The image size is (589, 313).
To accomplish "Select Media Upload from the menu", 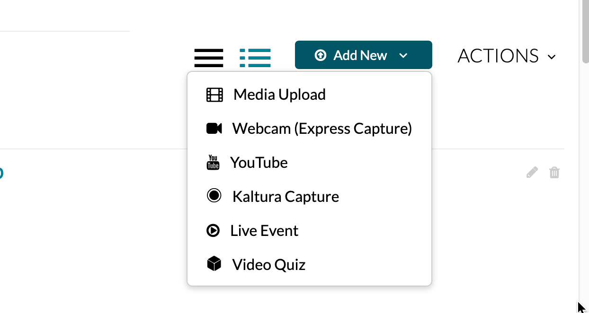I will point(279,95).
